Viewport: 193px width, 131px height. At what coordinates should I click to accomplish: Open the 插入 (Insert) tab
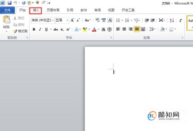point(36,10)
